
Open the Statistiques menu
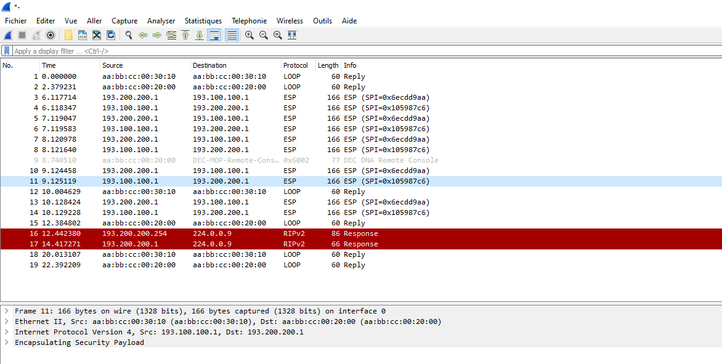click(x=203, y=21)
